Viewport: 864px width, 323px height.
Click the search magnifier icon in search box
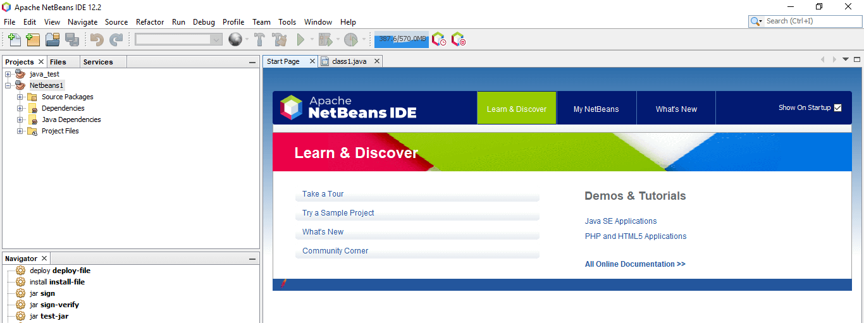coord(756,21)
